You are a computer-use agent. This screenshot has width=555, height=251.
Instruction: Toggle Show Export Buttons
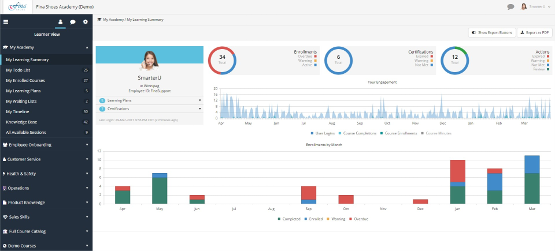point(491,33)
